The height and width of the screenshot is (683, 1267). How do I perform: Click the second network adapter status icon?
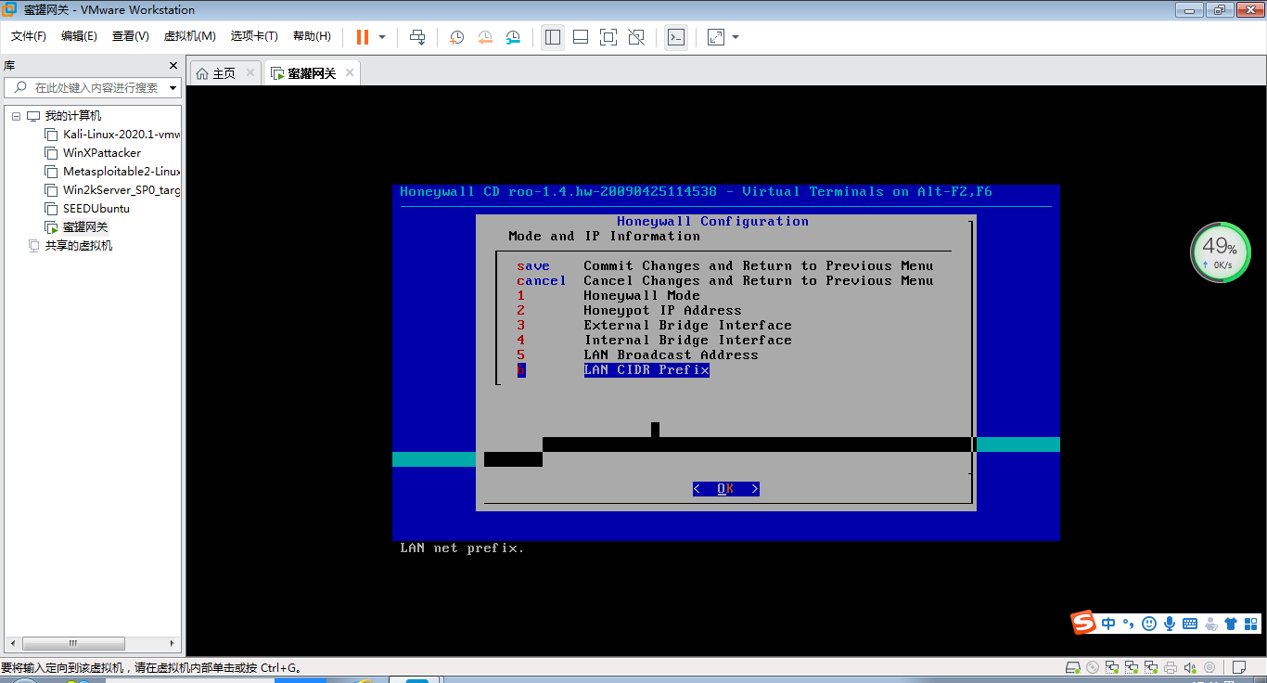(x=1132, y=667)
